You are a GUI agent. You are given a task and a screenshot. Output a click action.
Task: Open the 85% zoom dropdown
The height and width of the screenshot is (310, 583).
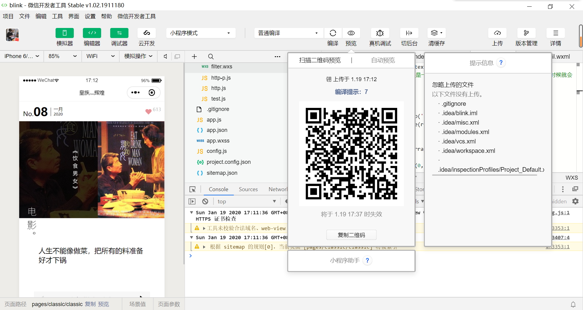63,56
